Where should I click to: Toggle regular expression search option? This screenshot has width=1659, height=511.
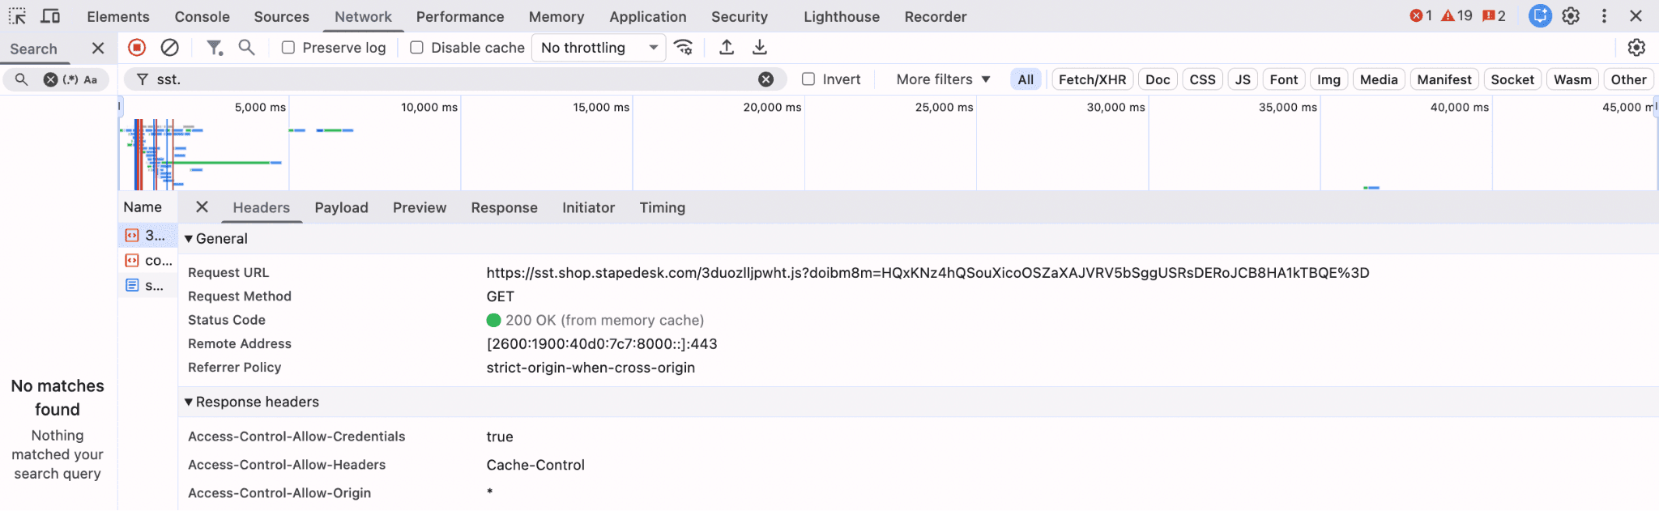70,79
